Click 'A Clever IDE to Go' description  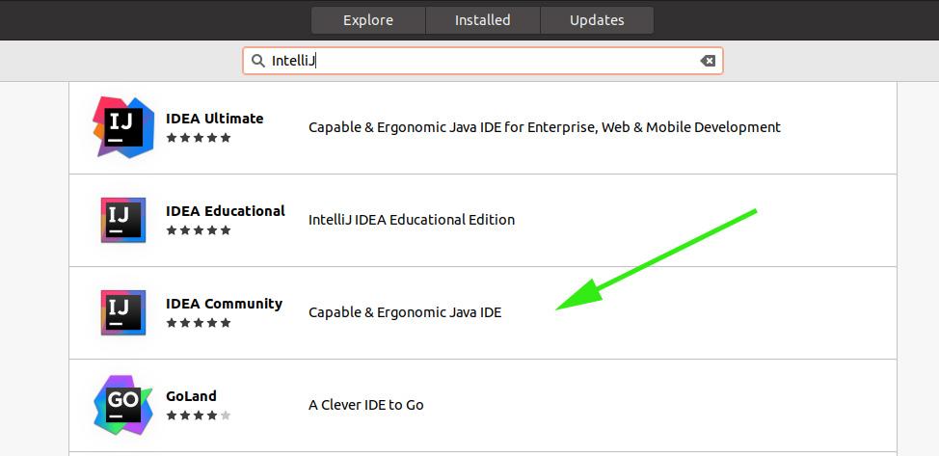tap(366, 405)
